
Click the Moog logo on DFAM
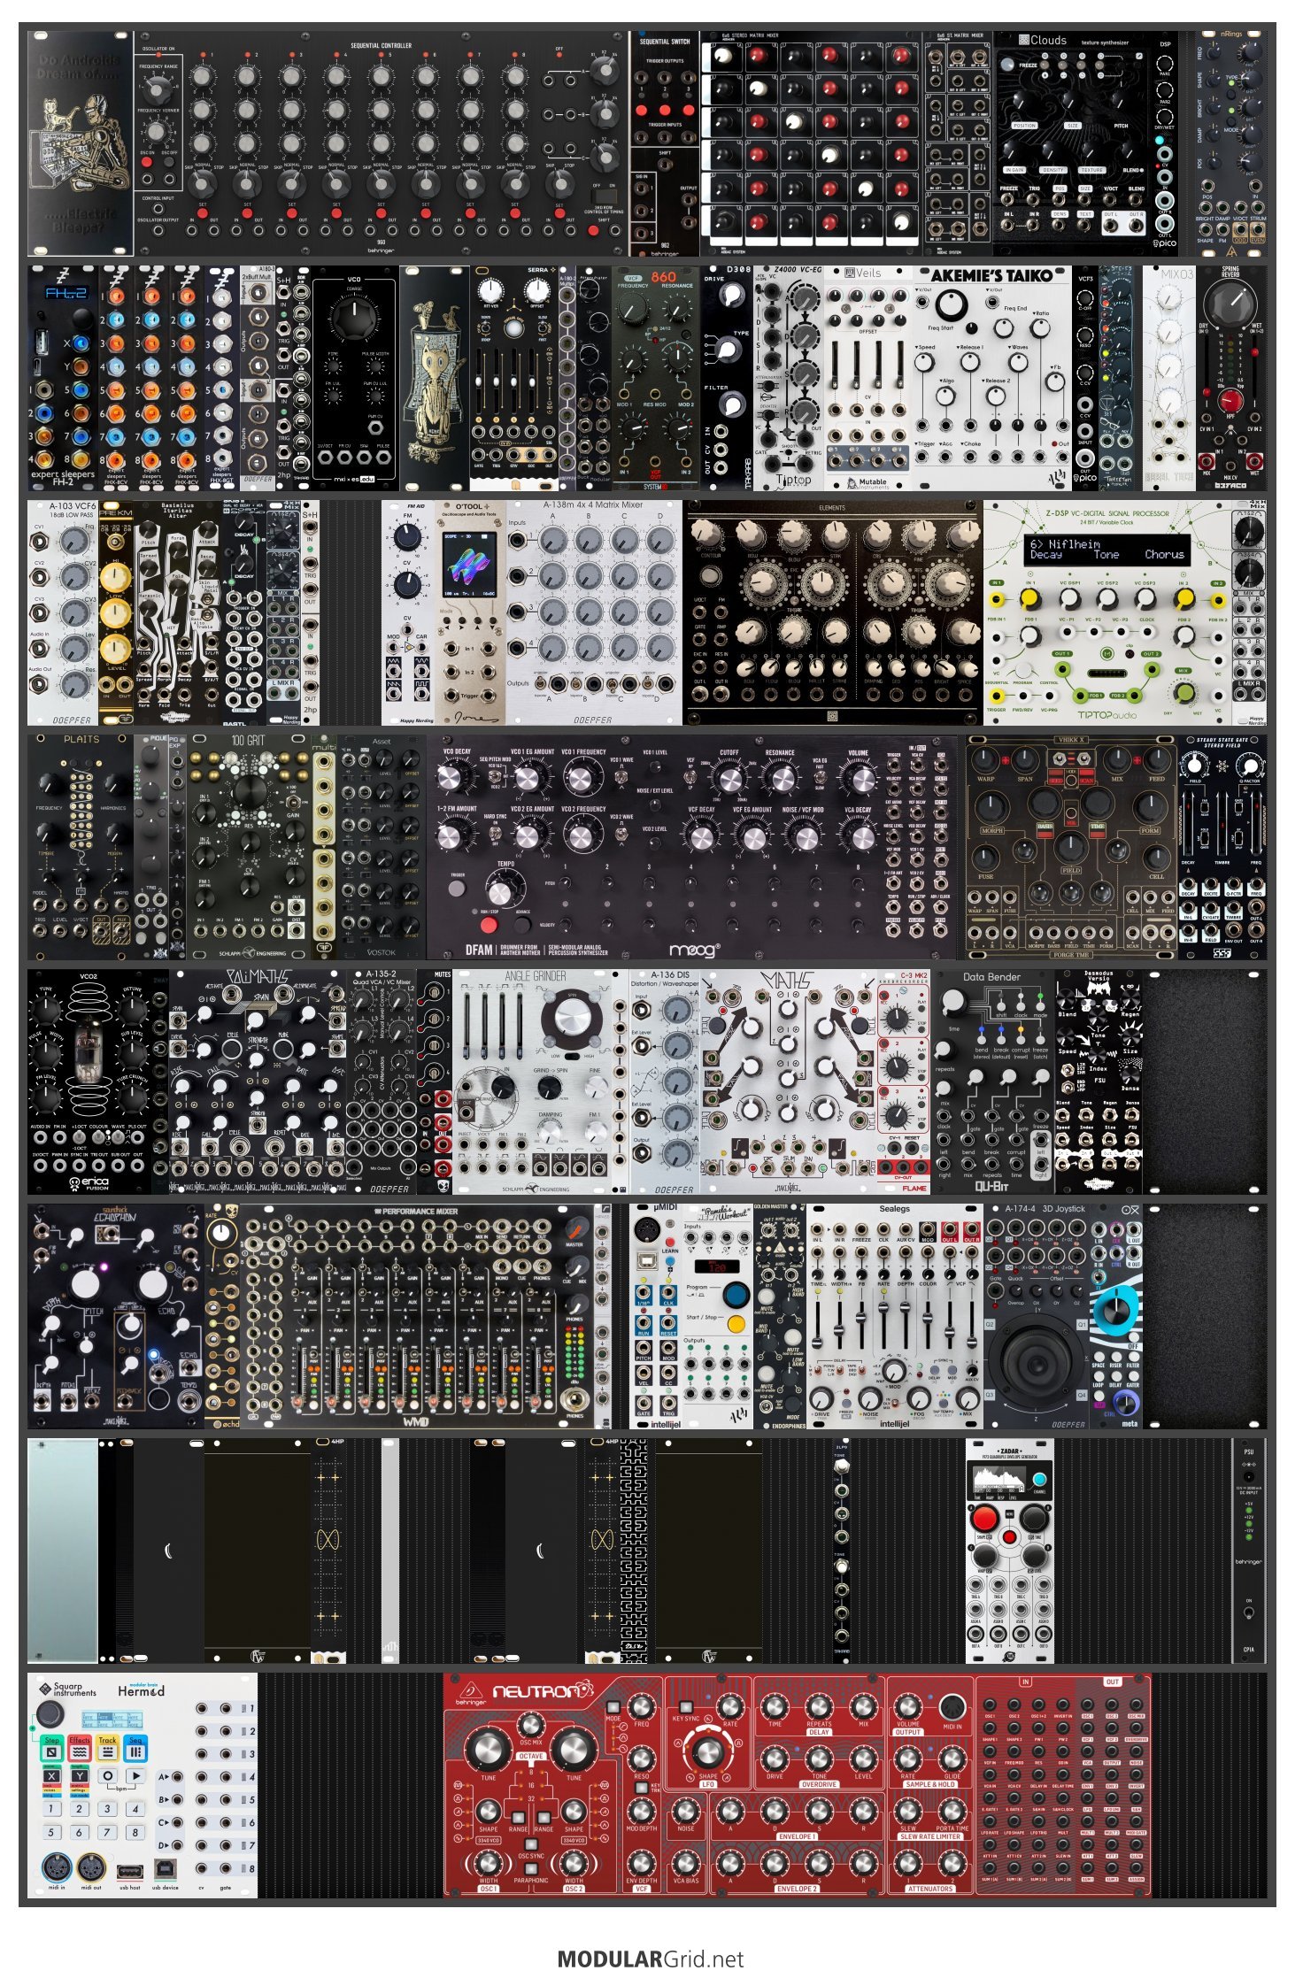pos(696,951)
